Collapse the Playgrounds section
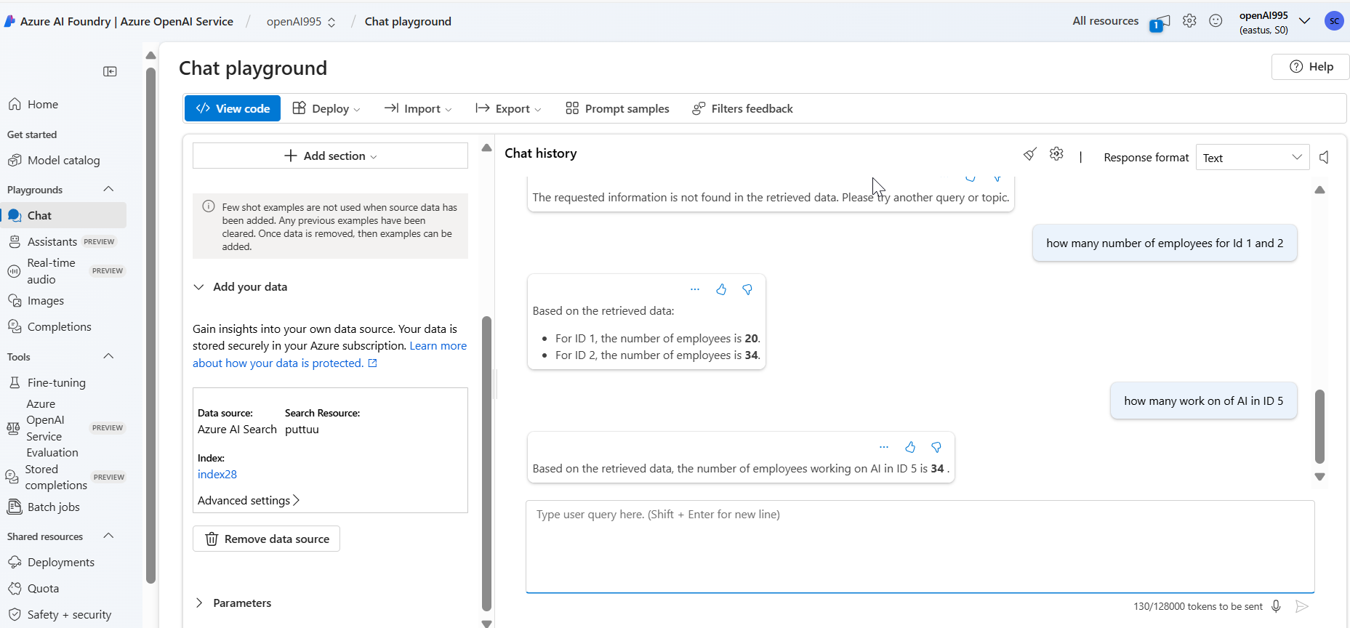The image size is (1350, 628). (x=108, y=189)
